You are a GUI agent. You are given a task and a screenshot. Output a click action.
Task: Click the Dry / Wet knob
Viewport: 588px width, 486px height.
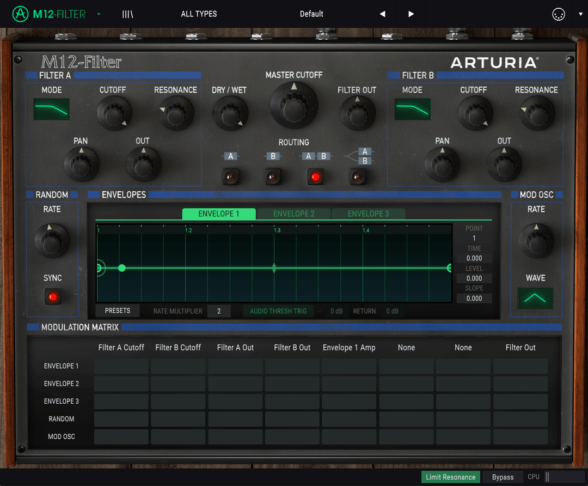point(230,113)
